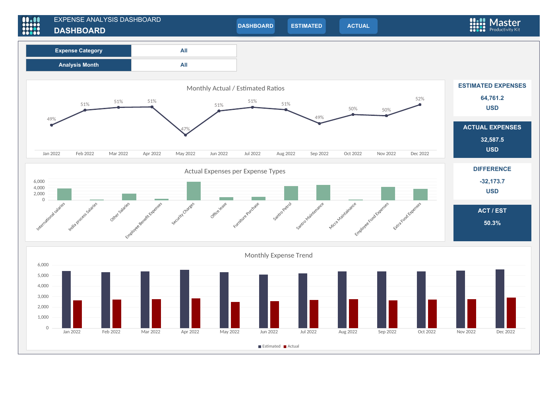This screenshot has width=558, height=394.
Task: Click the Santro Maintenance bar
Action: pos(324,192)
